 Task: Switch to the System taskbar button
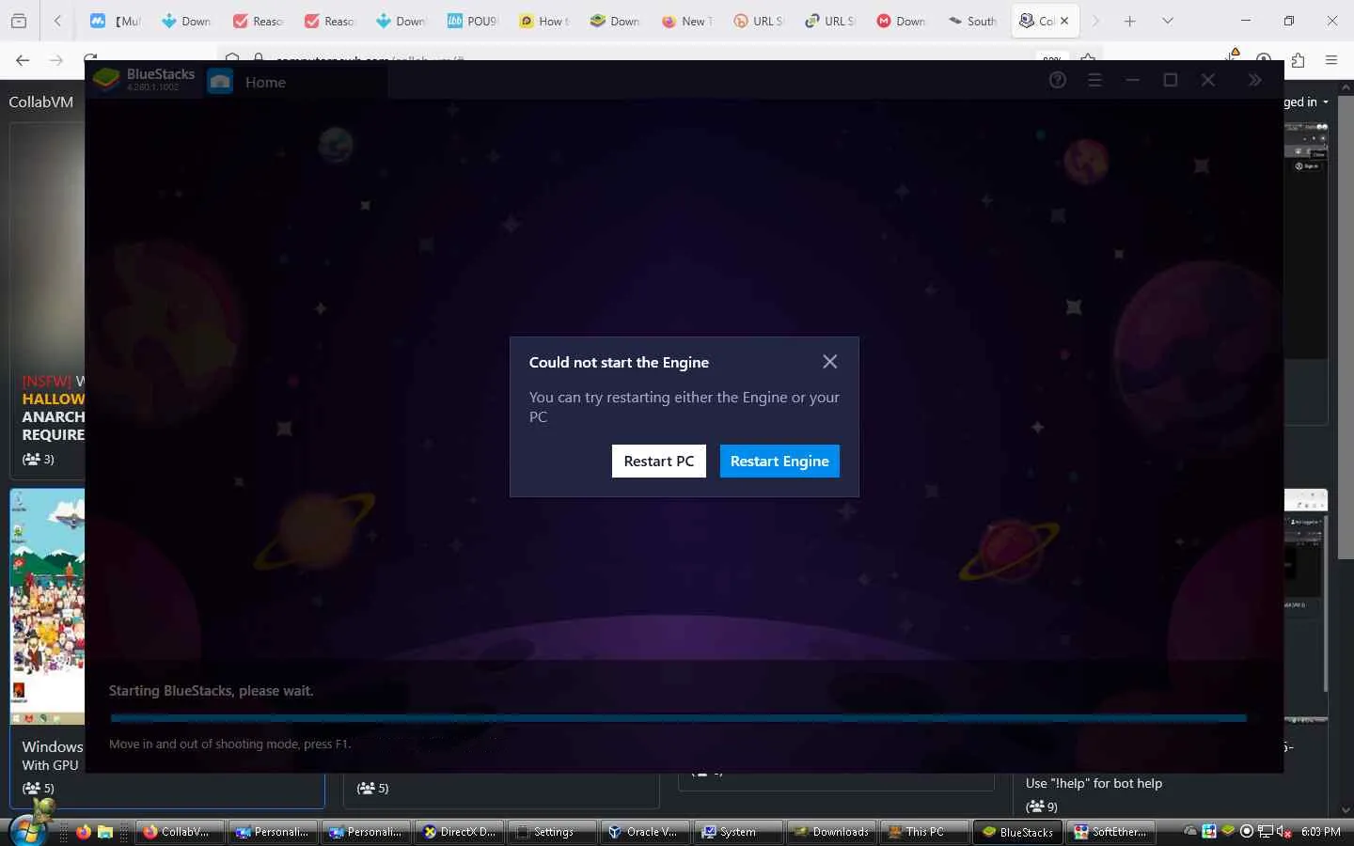737,832
